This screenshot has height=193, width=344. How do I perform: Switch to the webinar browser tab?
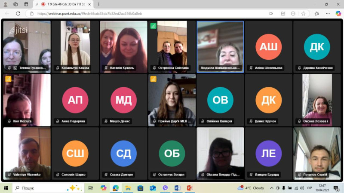click(x=64, y=4)
